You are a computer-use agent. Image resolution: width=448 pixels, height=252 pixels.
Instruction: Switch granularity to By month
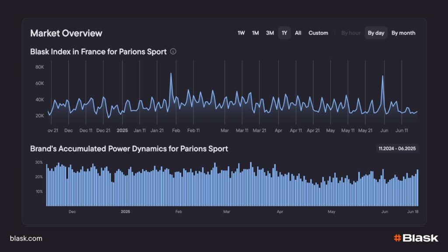point(403,33)
